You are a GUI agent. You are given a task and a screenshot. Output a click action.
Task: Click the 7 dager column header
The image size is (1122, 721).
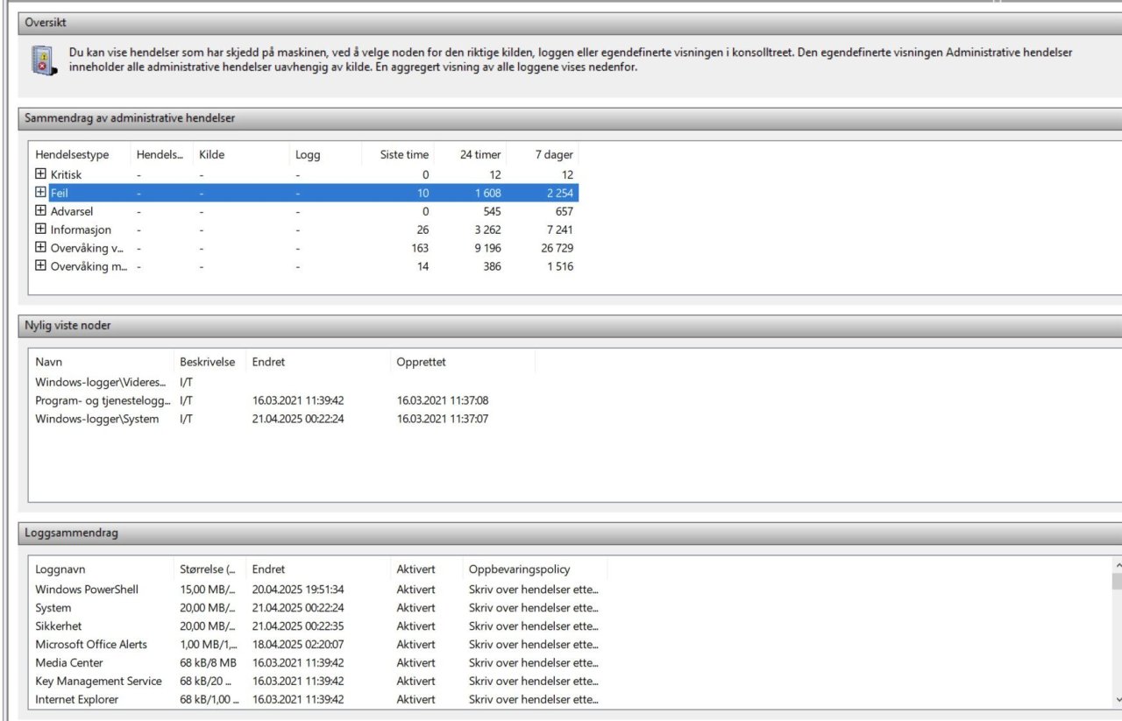click(x=553, y=155)
